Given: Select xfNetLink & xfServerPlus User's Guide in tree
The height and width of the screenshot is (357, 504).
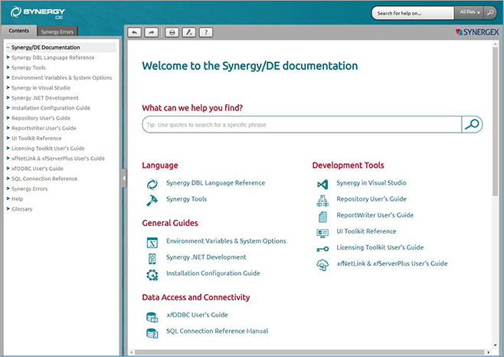Looking at the screenshot, I should pos(58,159).
